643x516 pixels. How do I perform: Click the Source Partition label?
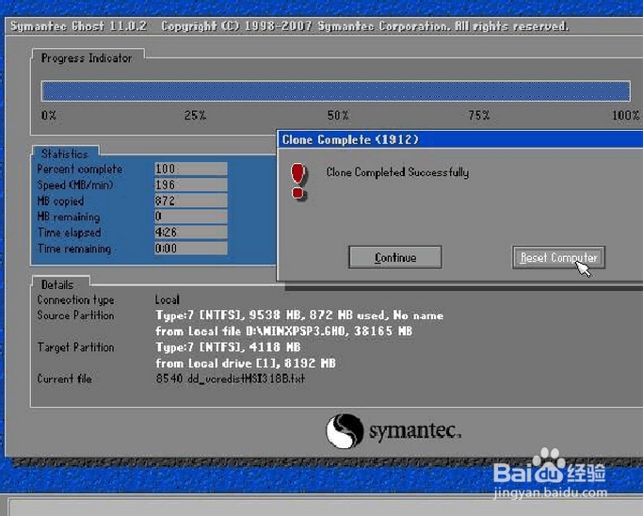76,315
